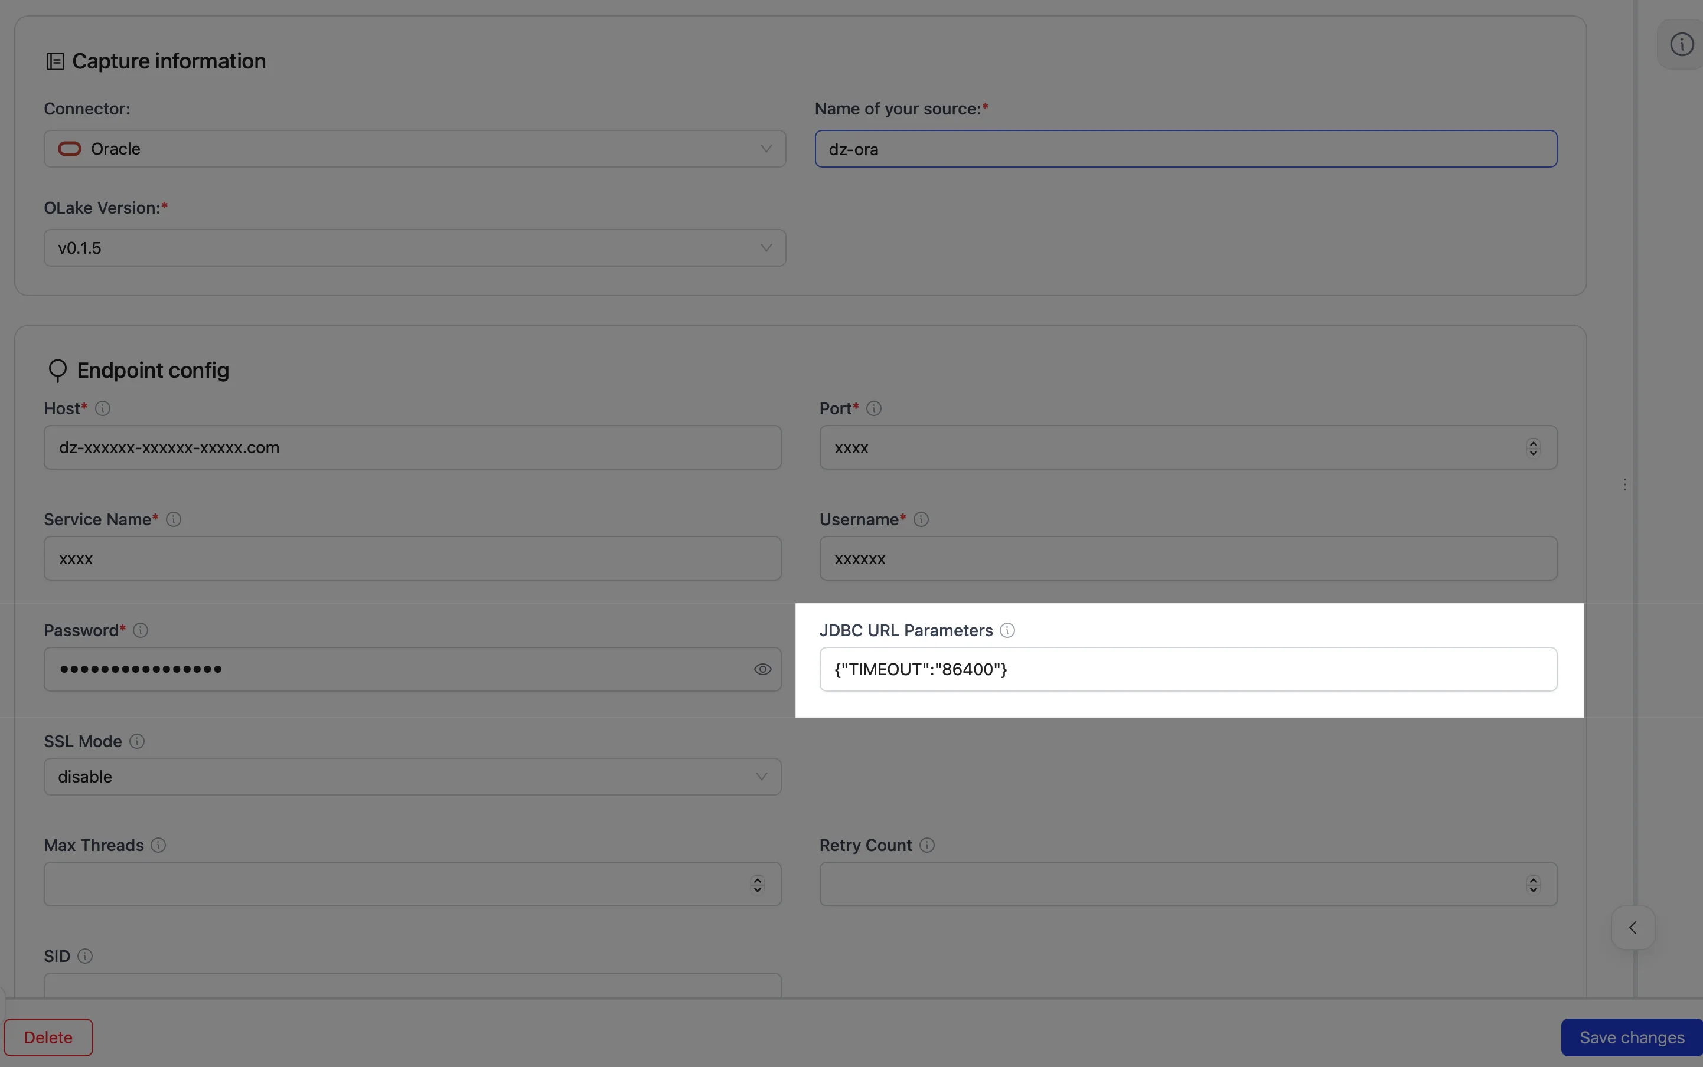The height and width of the screenshot is (1067, 1703).
Task: Click the info icon next to Host
Action: (102, 408)
